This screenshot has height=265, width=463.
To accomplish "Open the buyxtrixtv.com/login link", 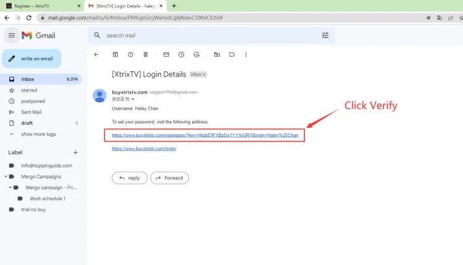I will coord(144,149).
